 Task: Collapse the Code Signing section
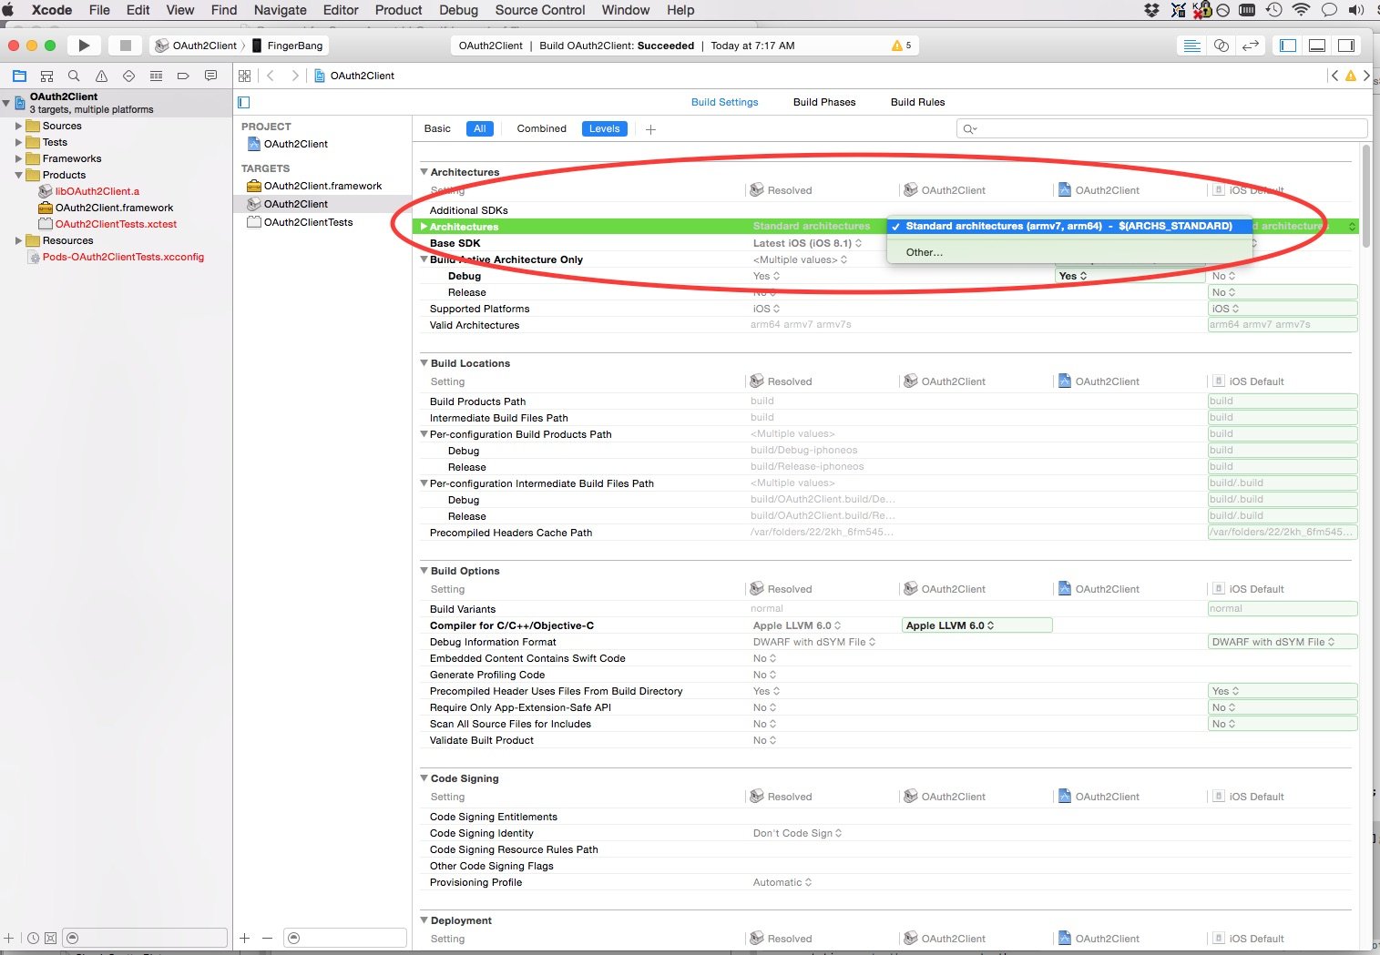coord(424,778)
